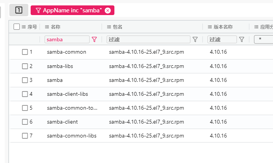
Task: Select the samba-client name cell
Action: pyautogui.click(x=62, y=122)
